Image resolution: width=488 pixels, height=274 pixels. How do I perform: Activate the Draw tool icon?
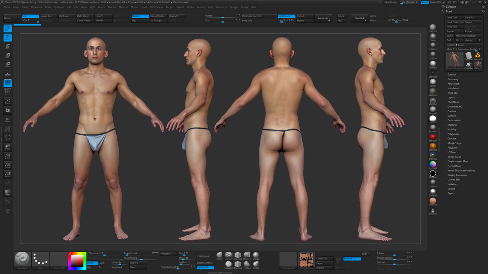[x=8, y=37]
